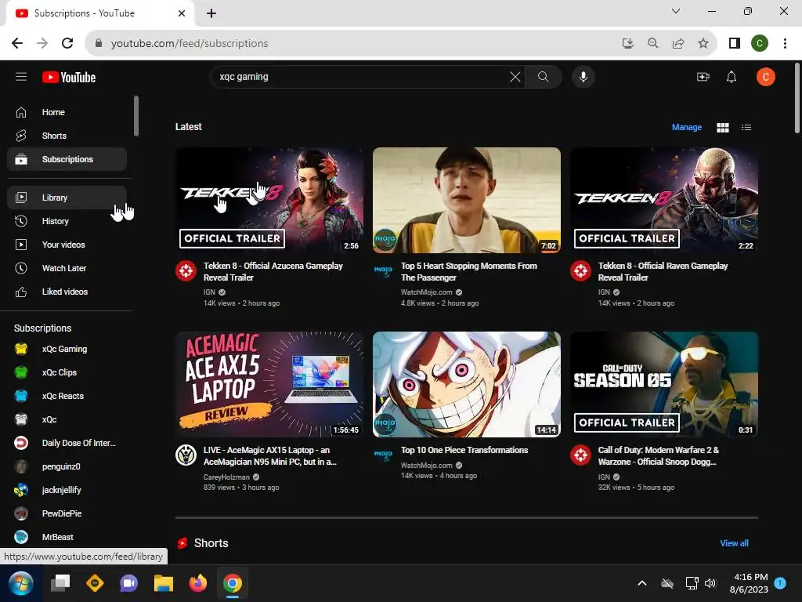Show hidden system tray icons
Image resolution: width=802 pixels, height=602 pixels.
pyautogui.click(x=642, y=583)
